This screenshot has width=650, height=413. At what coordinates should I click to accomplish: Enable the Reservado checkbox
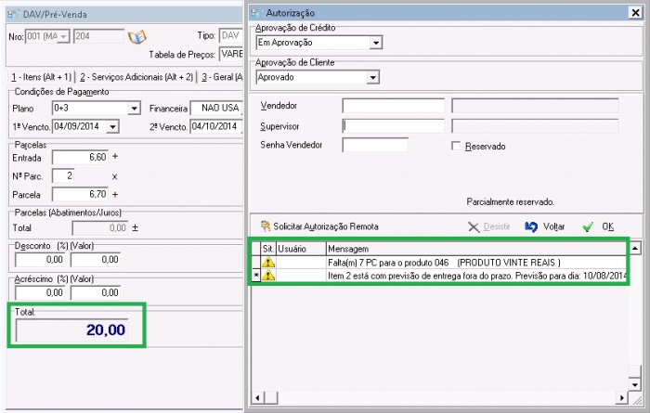point(456,146)
